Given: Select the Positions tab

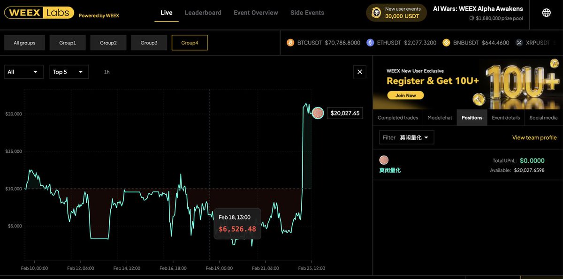Looking at the screenshot, I should pos(472,118).
